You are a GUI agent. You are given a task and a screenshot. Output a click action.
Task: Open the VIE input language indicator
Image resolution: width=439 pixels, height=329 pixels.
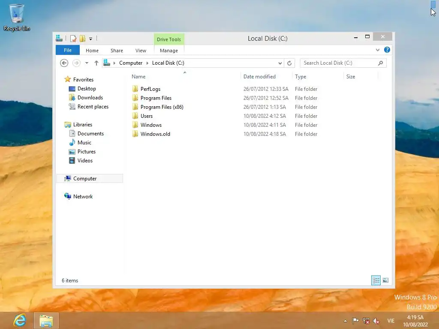(x=391, y=320)
